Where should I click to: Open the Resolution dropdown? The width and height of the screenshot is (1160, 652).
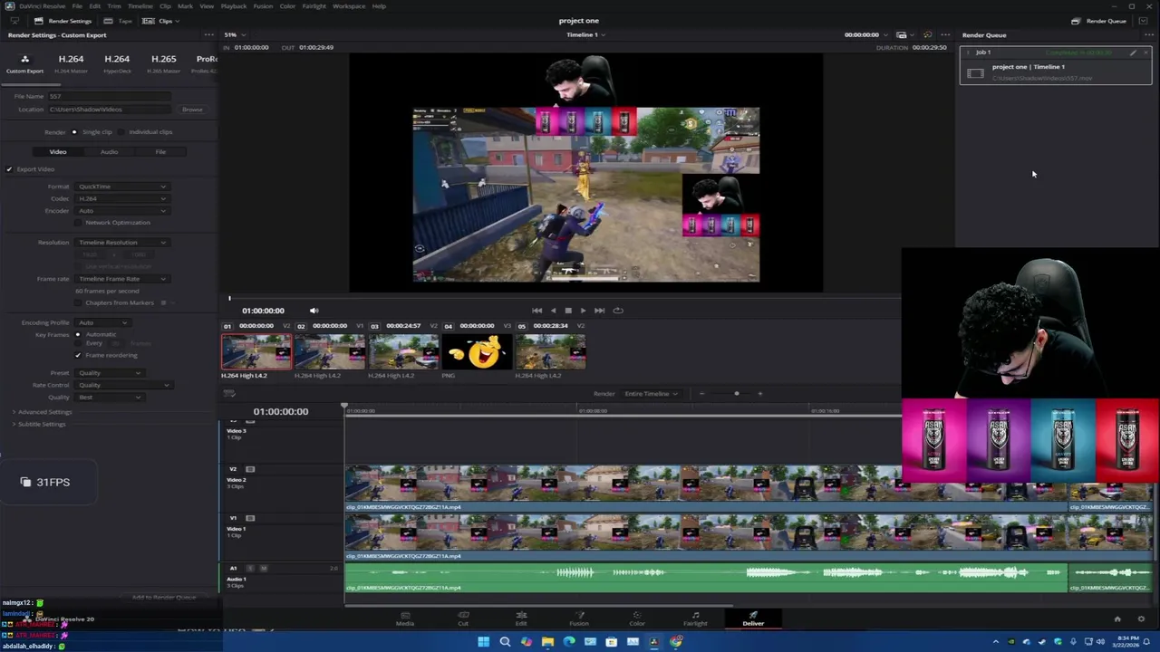[x=122, y=243]
